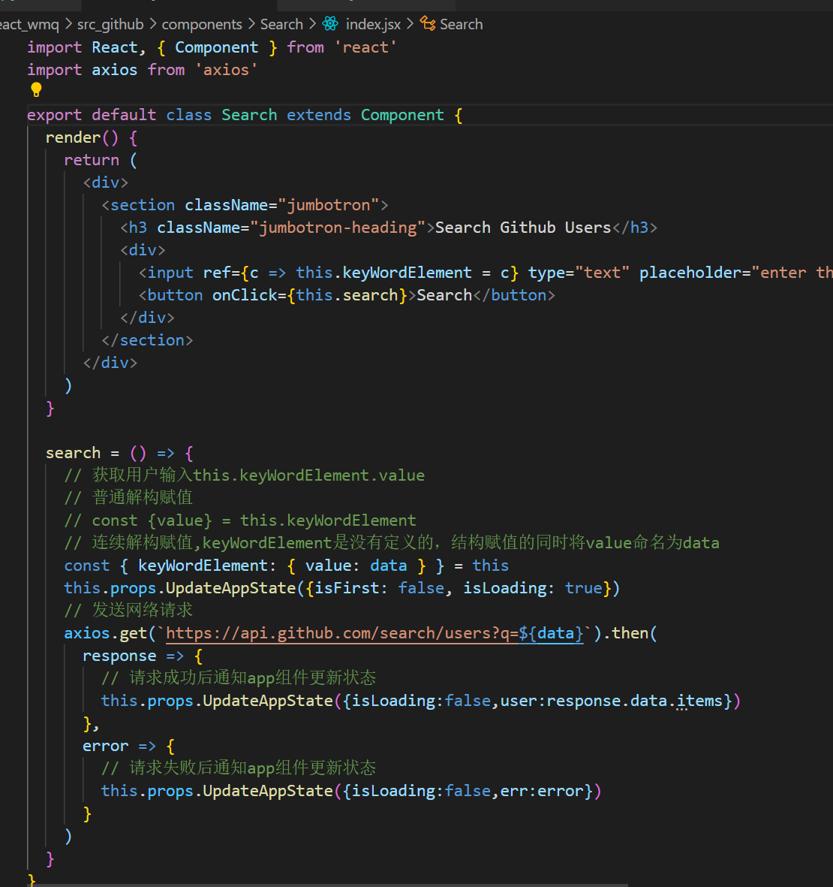The width and height of the screenshot is (833, 887).
Task: Click the export keyword in class declaration
Action: tap(54, 115)
